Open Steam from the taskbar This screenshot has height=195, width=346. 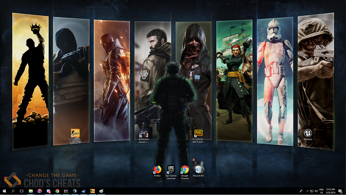pyautogui.click(x=84, y=191)
